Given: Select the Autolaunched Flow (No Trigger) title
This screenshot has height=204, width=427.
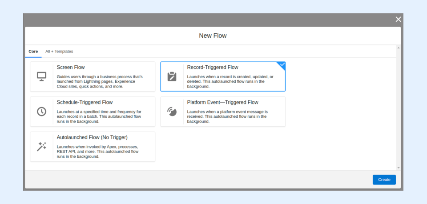Looking at the screenshot, I should pos(92,137).
